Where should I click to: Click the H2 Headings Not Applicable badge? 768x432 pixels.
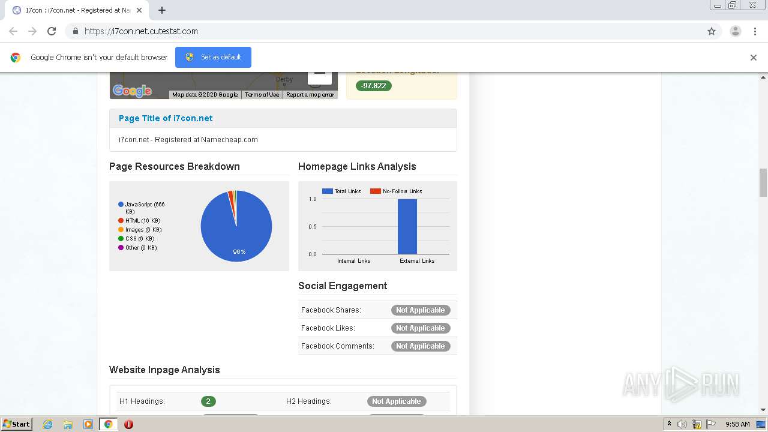[397, 401]
